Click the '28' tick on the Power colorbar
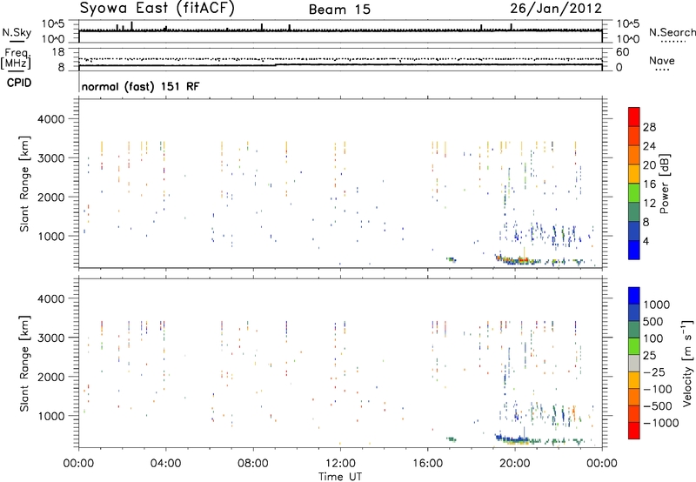696x482 pixels. (x=649, y=127)
